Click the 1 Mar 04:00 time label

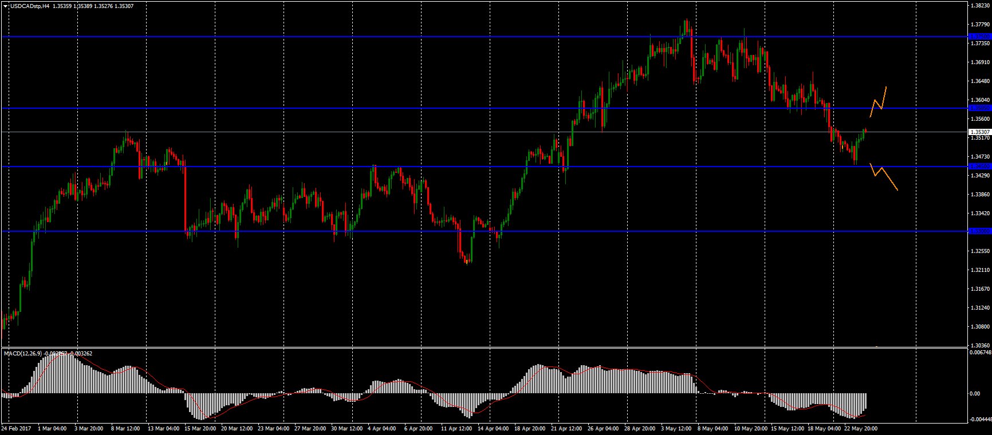coord(52,428)
